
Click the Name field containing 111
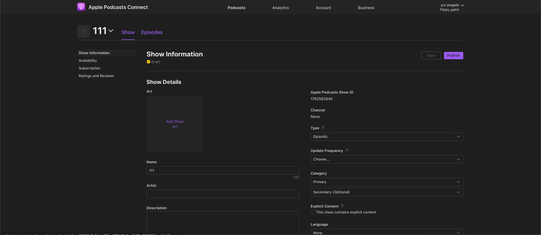click(x=223, y=170)
